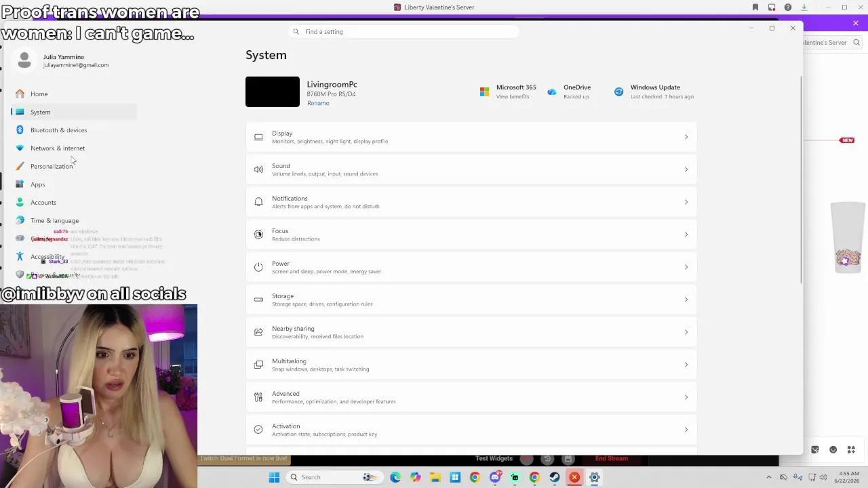Click the Display monitor icon

coord(258,137)
